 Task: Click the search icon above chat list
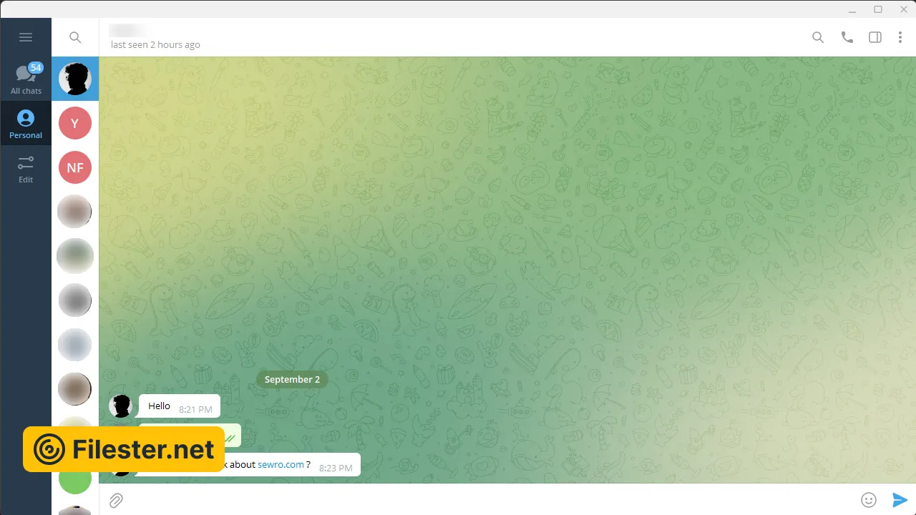click(75, 37)
